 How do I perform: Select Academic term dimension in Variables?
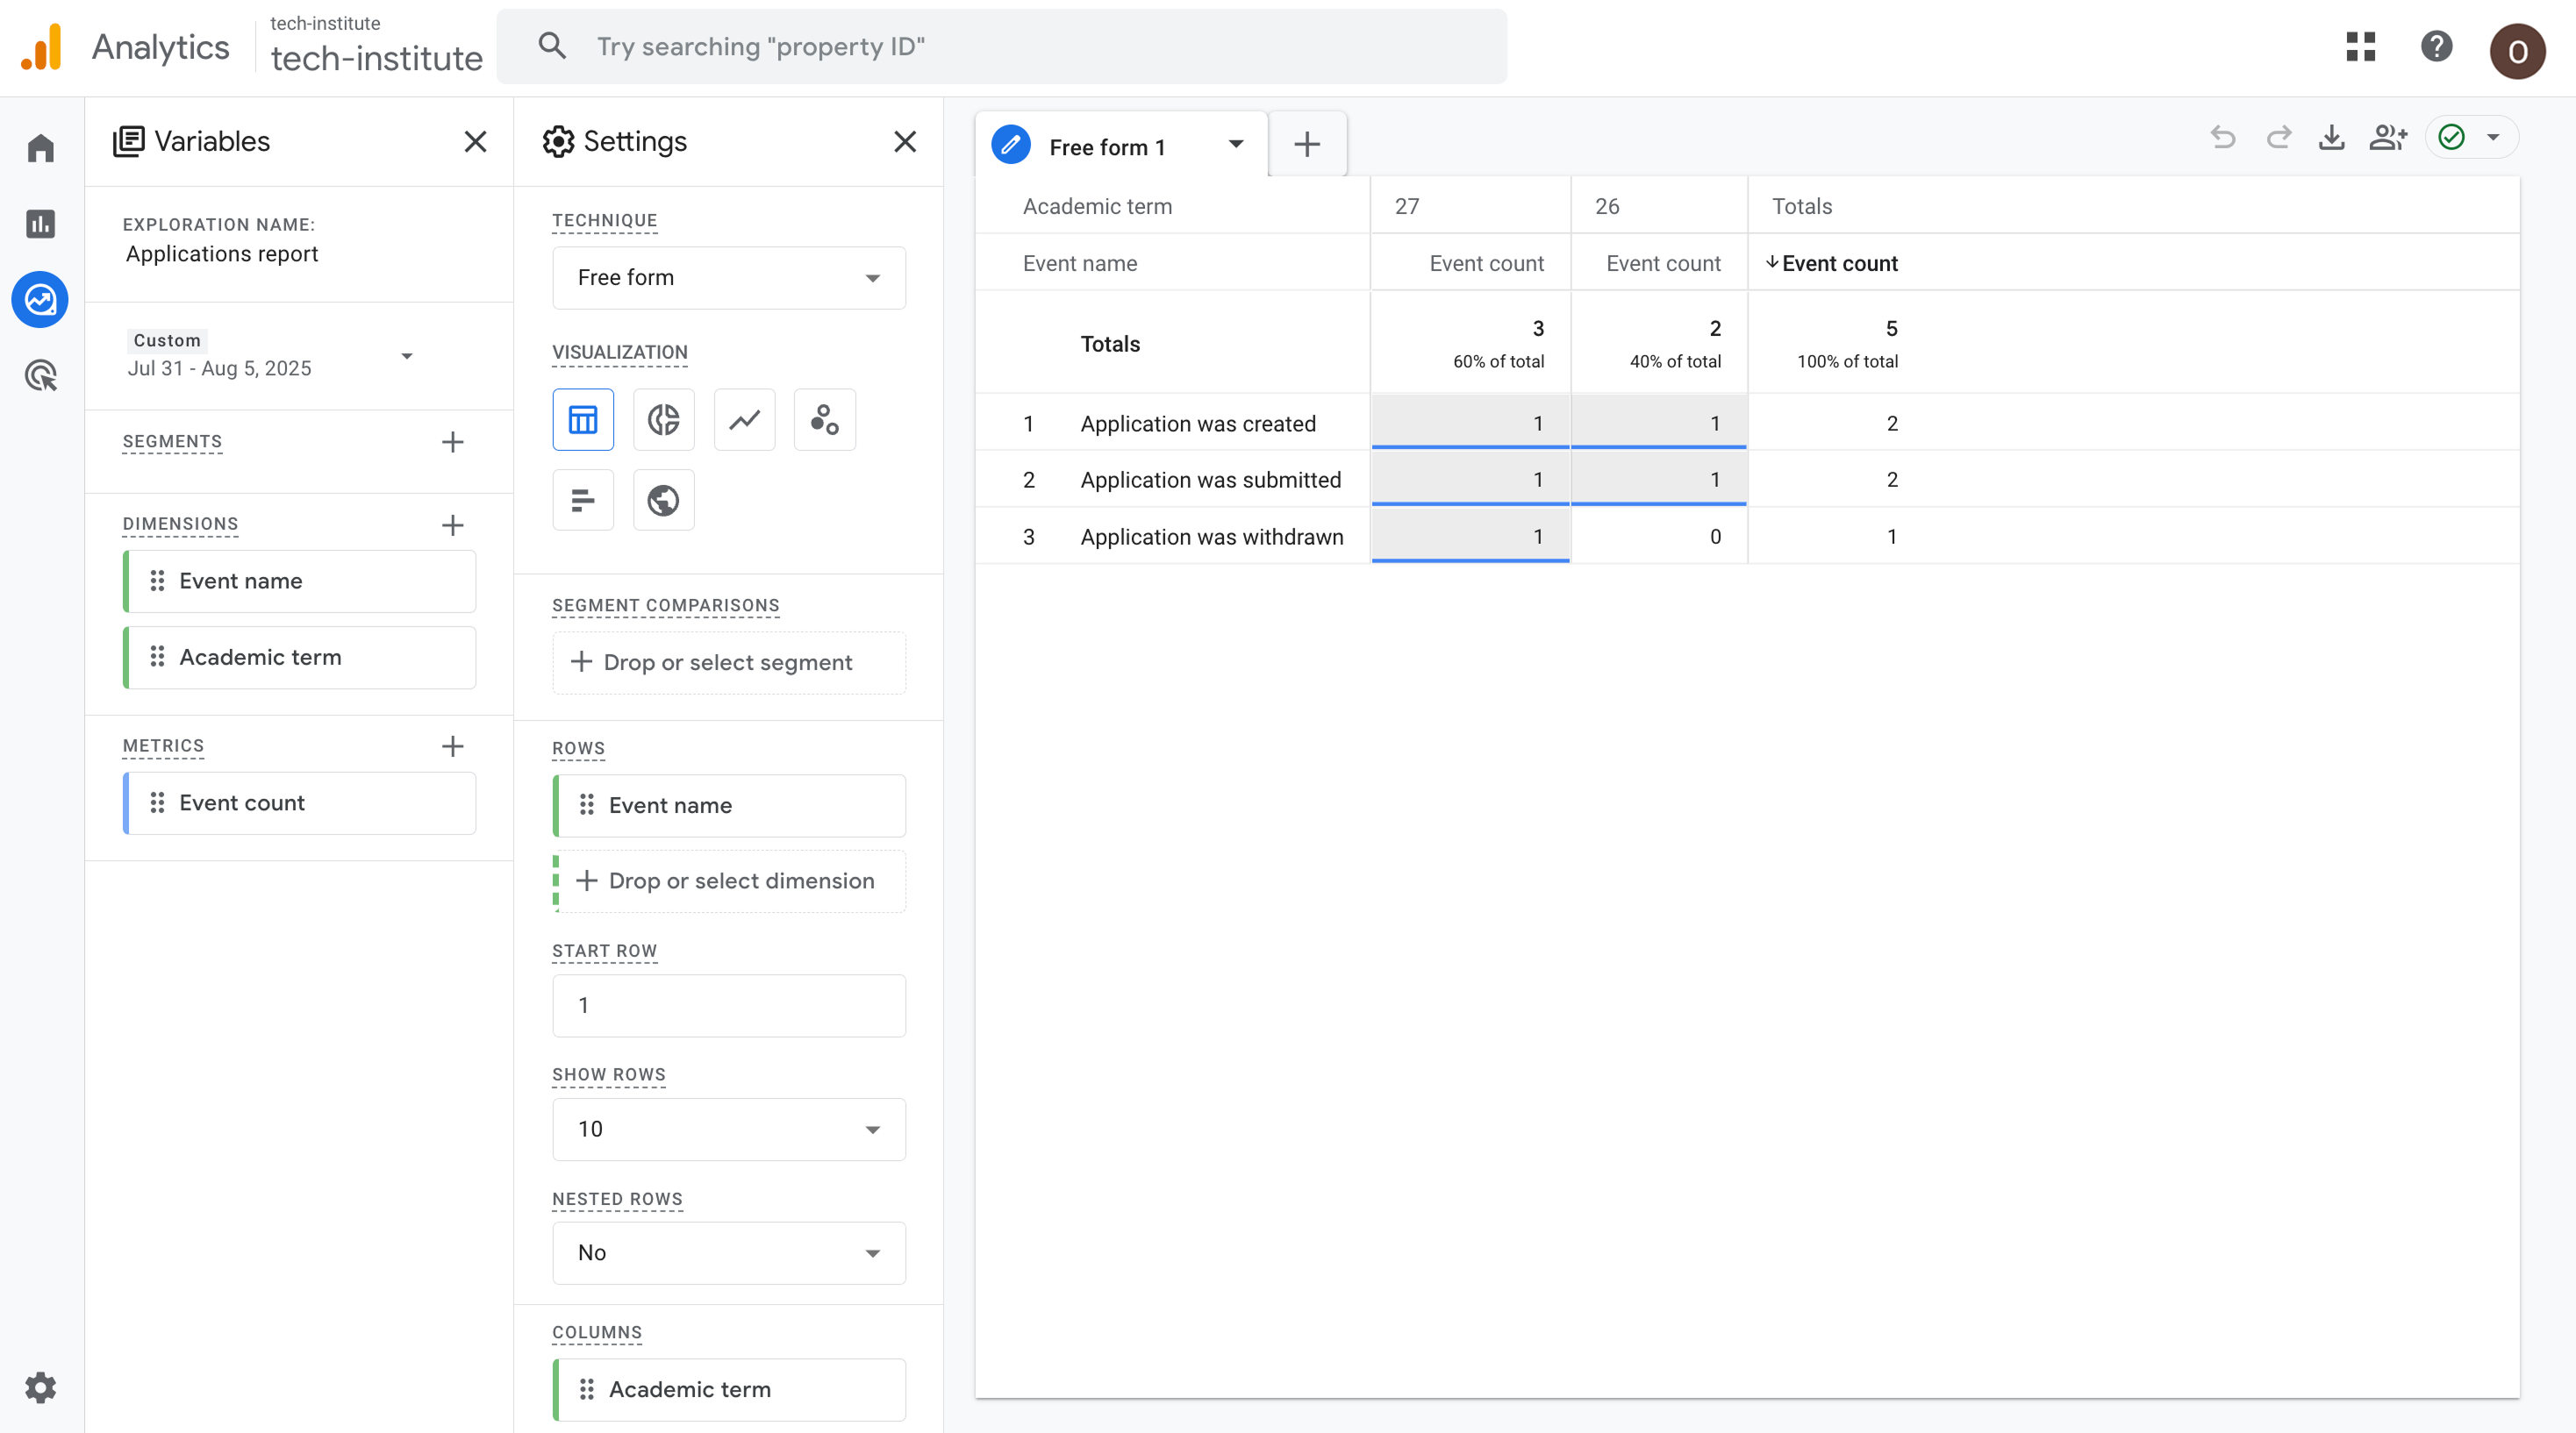(x=300, y=658)
